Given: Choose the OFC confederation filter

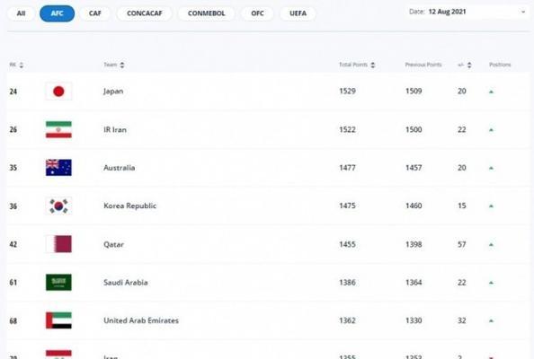Looking at the screenshot, I should [x=257, y=13].
